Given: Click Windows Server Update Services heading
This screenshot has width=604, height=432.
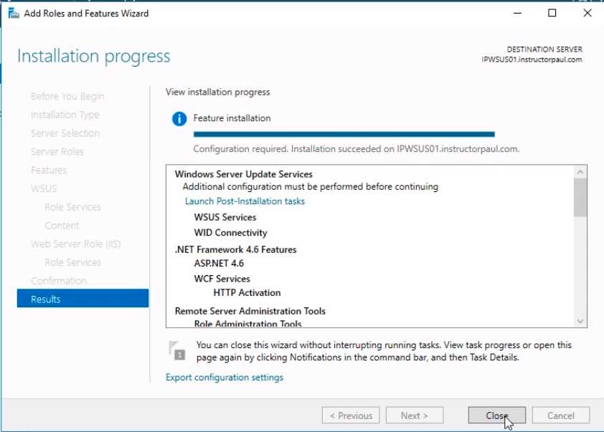Looking at the screenshot, I should [x=243, y=174].
